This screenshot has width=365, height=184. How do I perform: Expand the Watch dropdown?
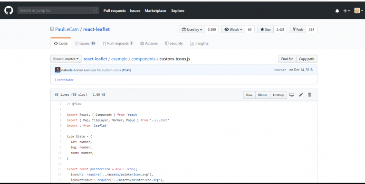click(x=233, y=29)
